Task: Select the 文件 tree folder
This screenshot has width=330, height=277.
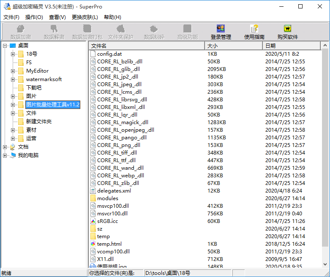Action: [x=31, y=113]
